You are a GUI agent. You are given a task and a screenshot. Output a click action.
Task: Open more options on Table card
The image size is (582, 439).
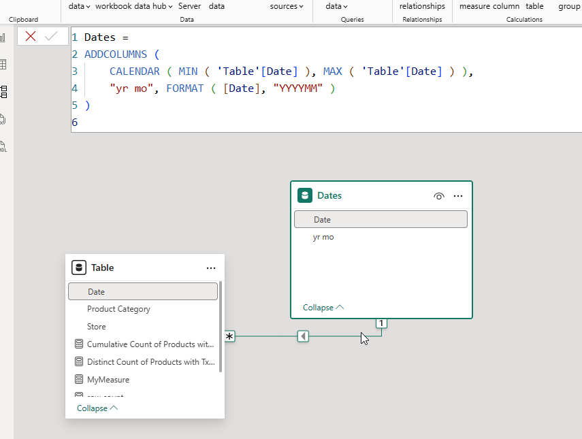(211, 268)
